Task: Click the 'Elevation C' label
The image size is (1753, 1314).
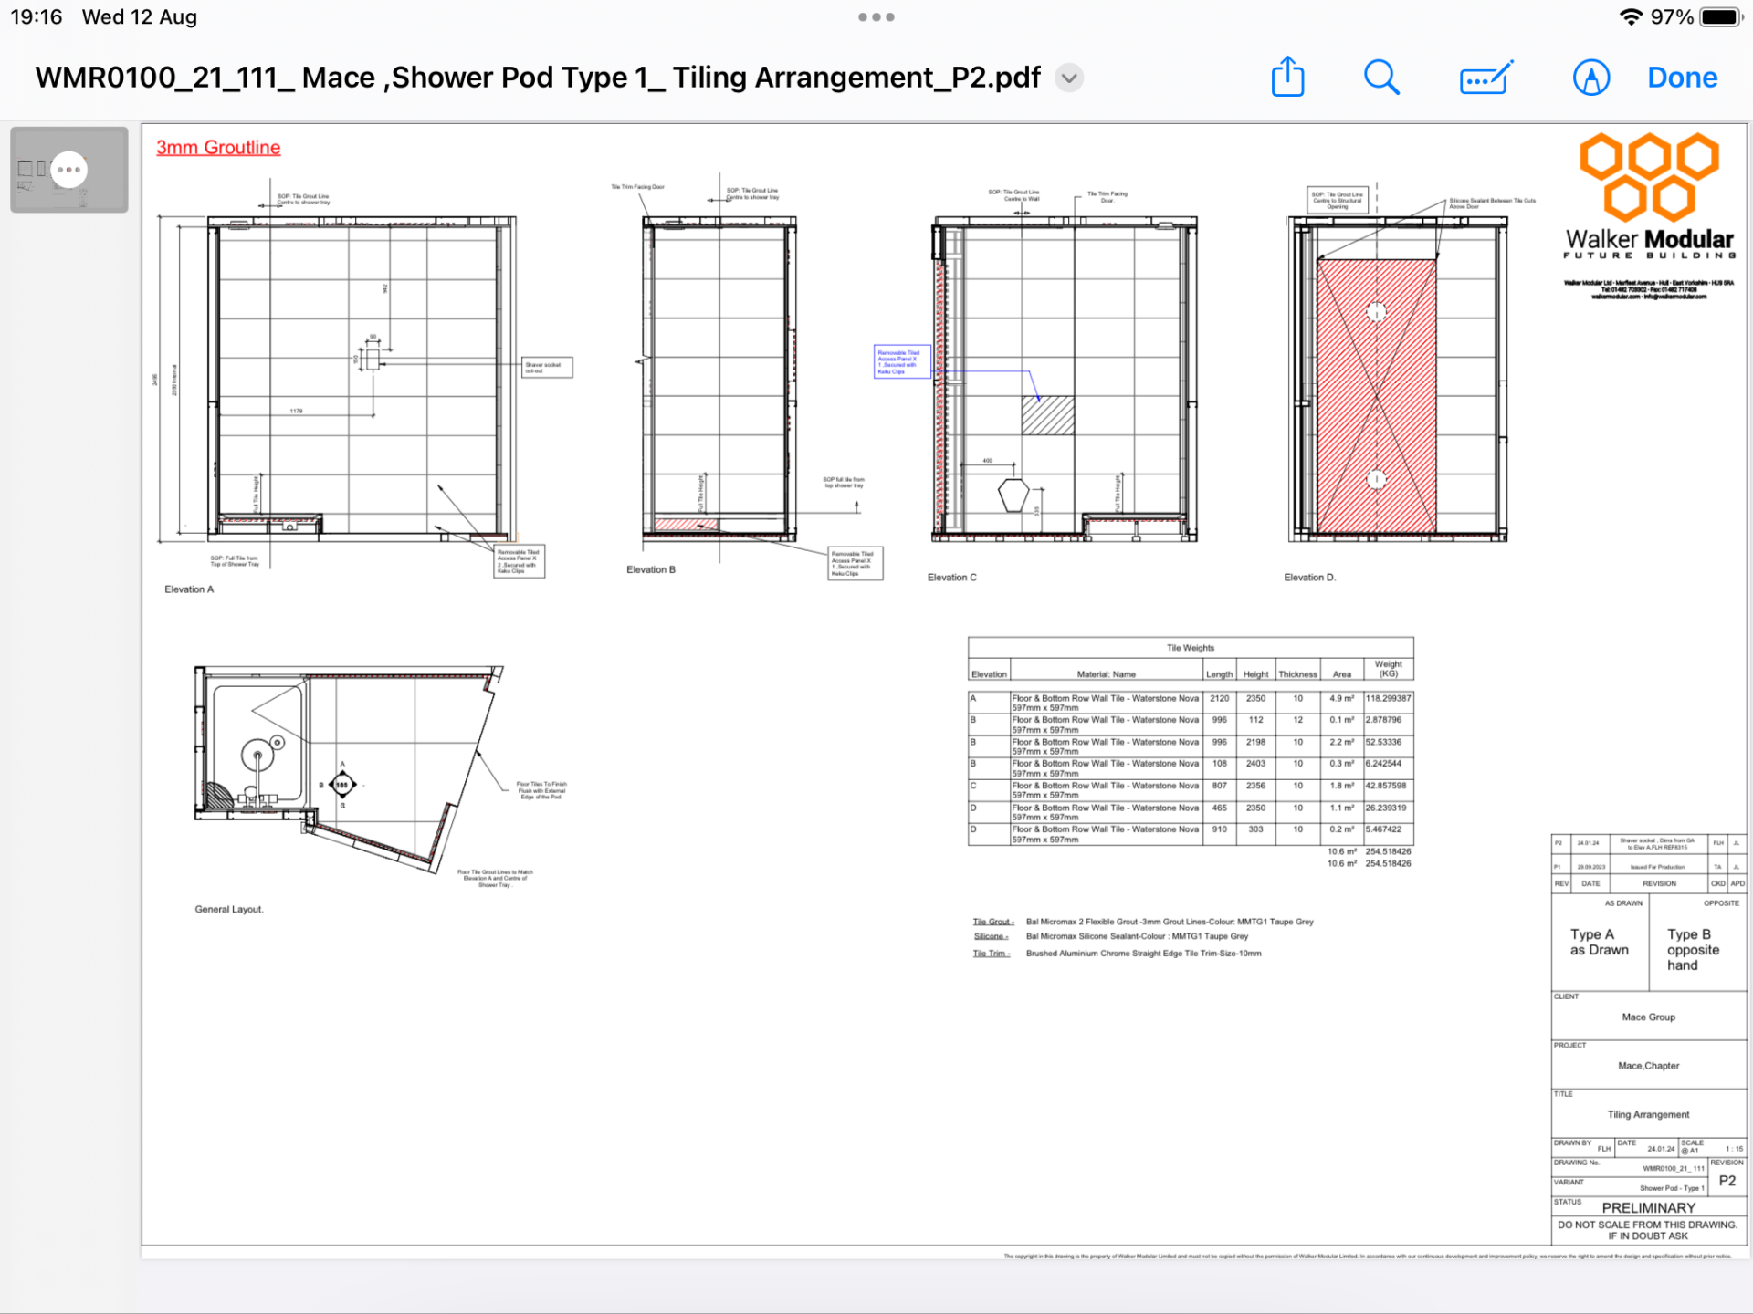Action: click(952, 578)
